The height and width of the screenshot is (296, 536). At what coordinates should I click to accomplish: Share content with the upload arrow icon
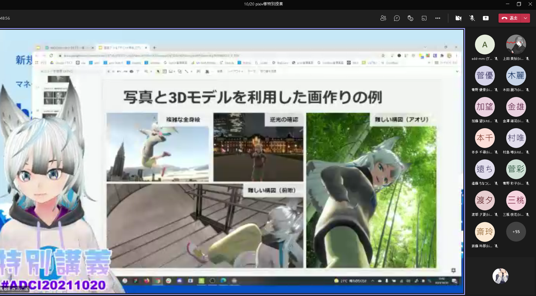point(485,18)
